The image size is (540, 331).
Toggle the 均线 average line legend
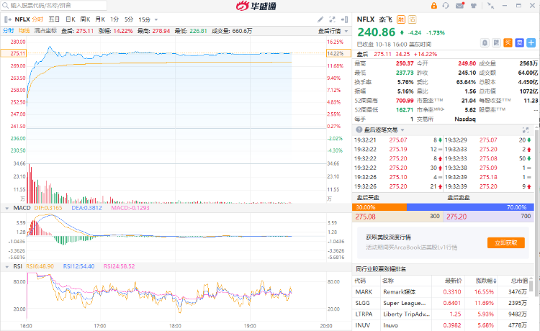(x=24, y=31)
